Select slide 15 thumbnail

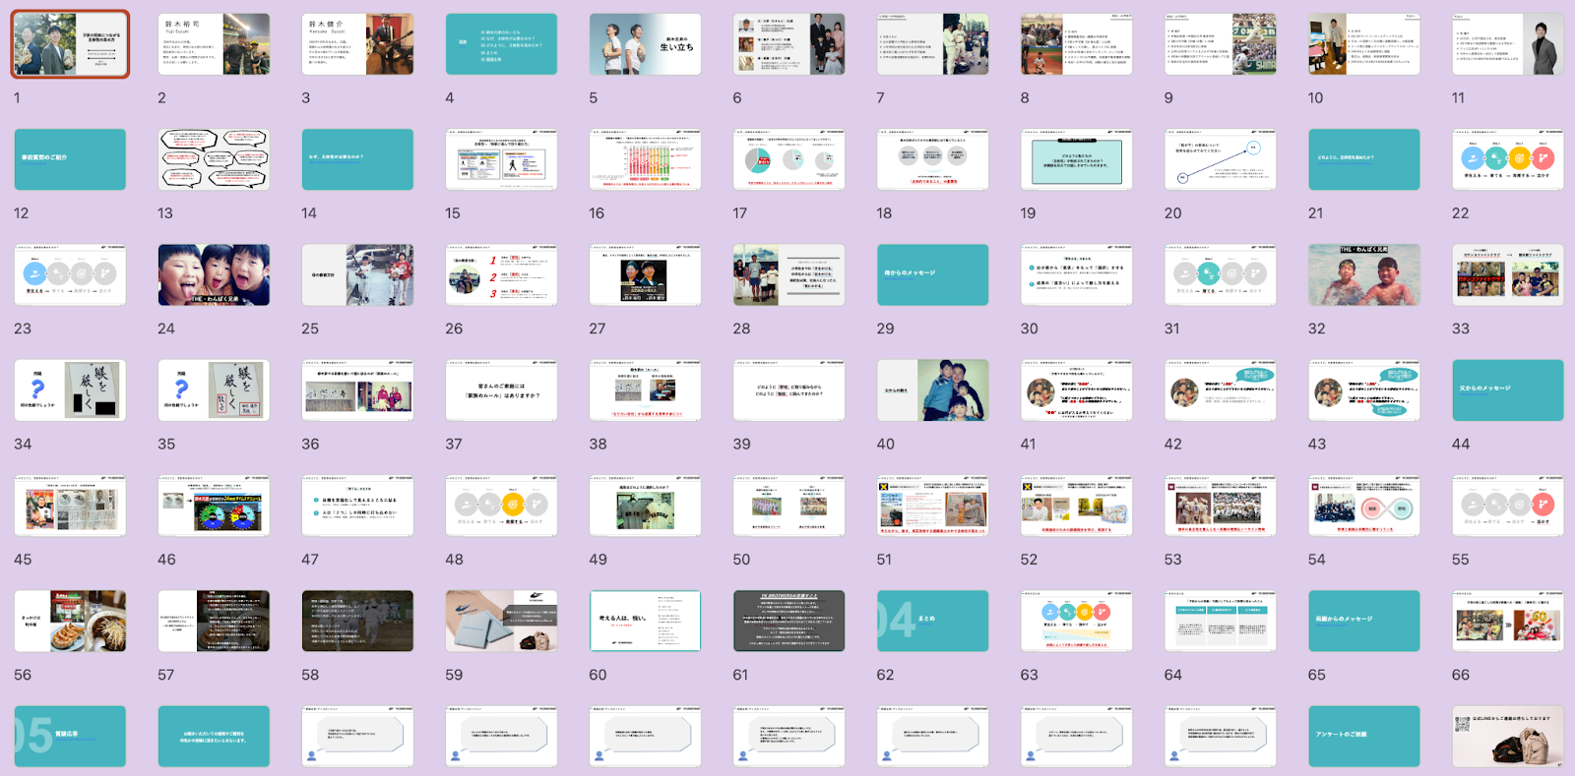click(501, 159)
